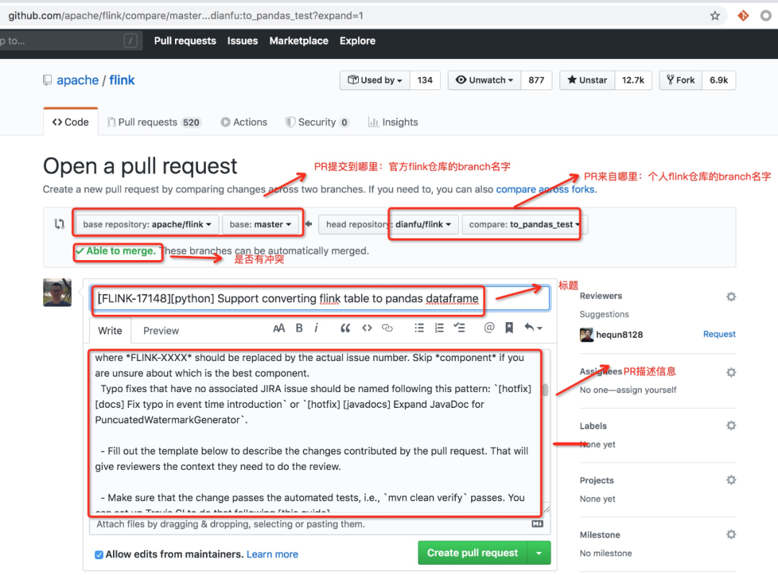Open Reviewers gear settings
The image size is (778, 575).
coord(731,297)
